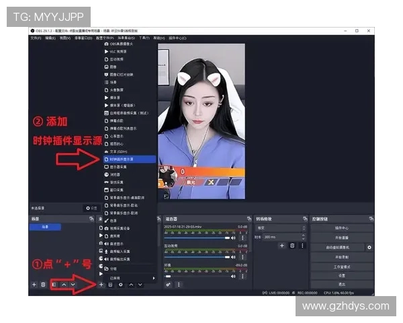
Task: Open options dots for the mkv audio track
Action: [242, 238]
